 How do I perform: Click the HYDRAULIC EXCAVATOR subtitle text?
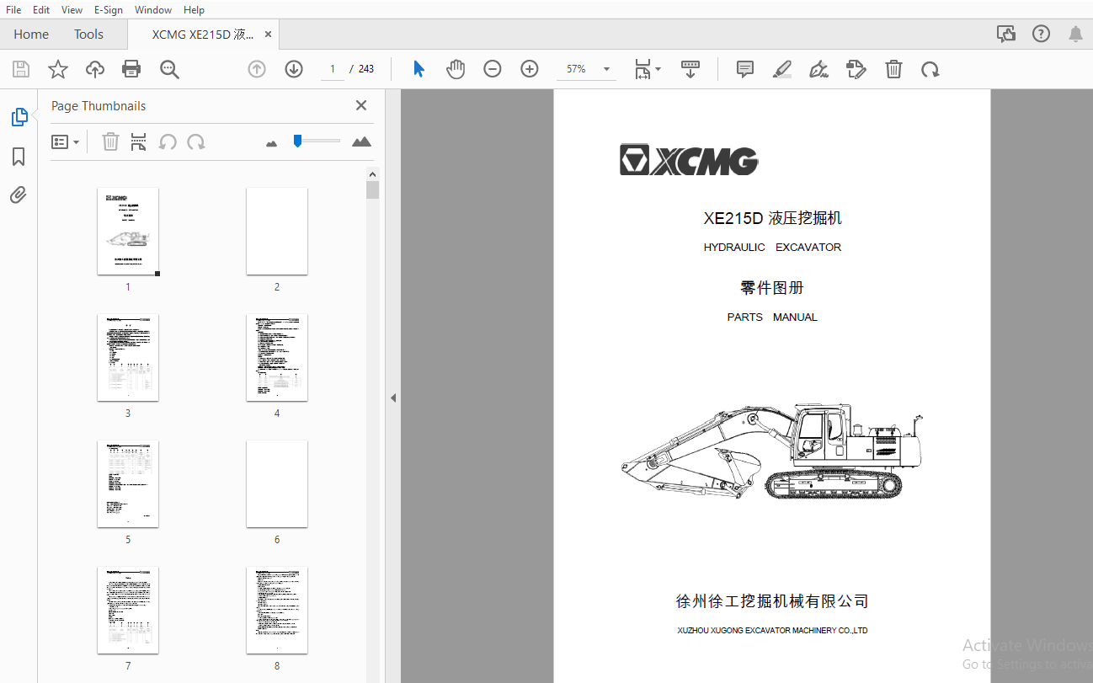[x=772, y=248]
